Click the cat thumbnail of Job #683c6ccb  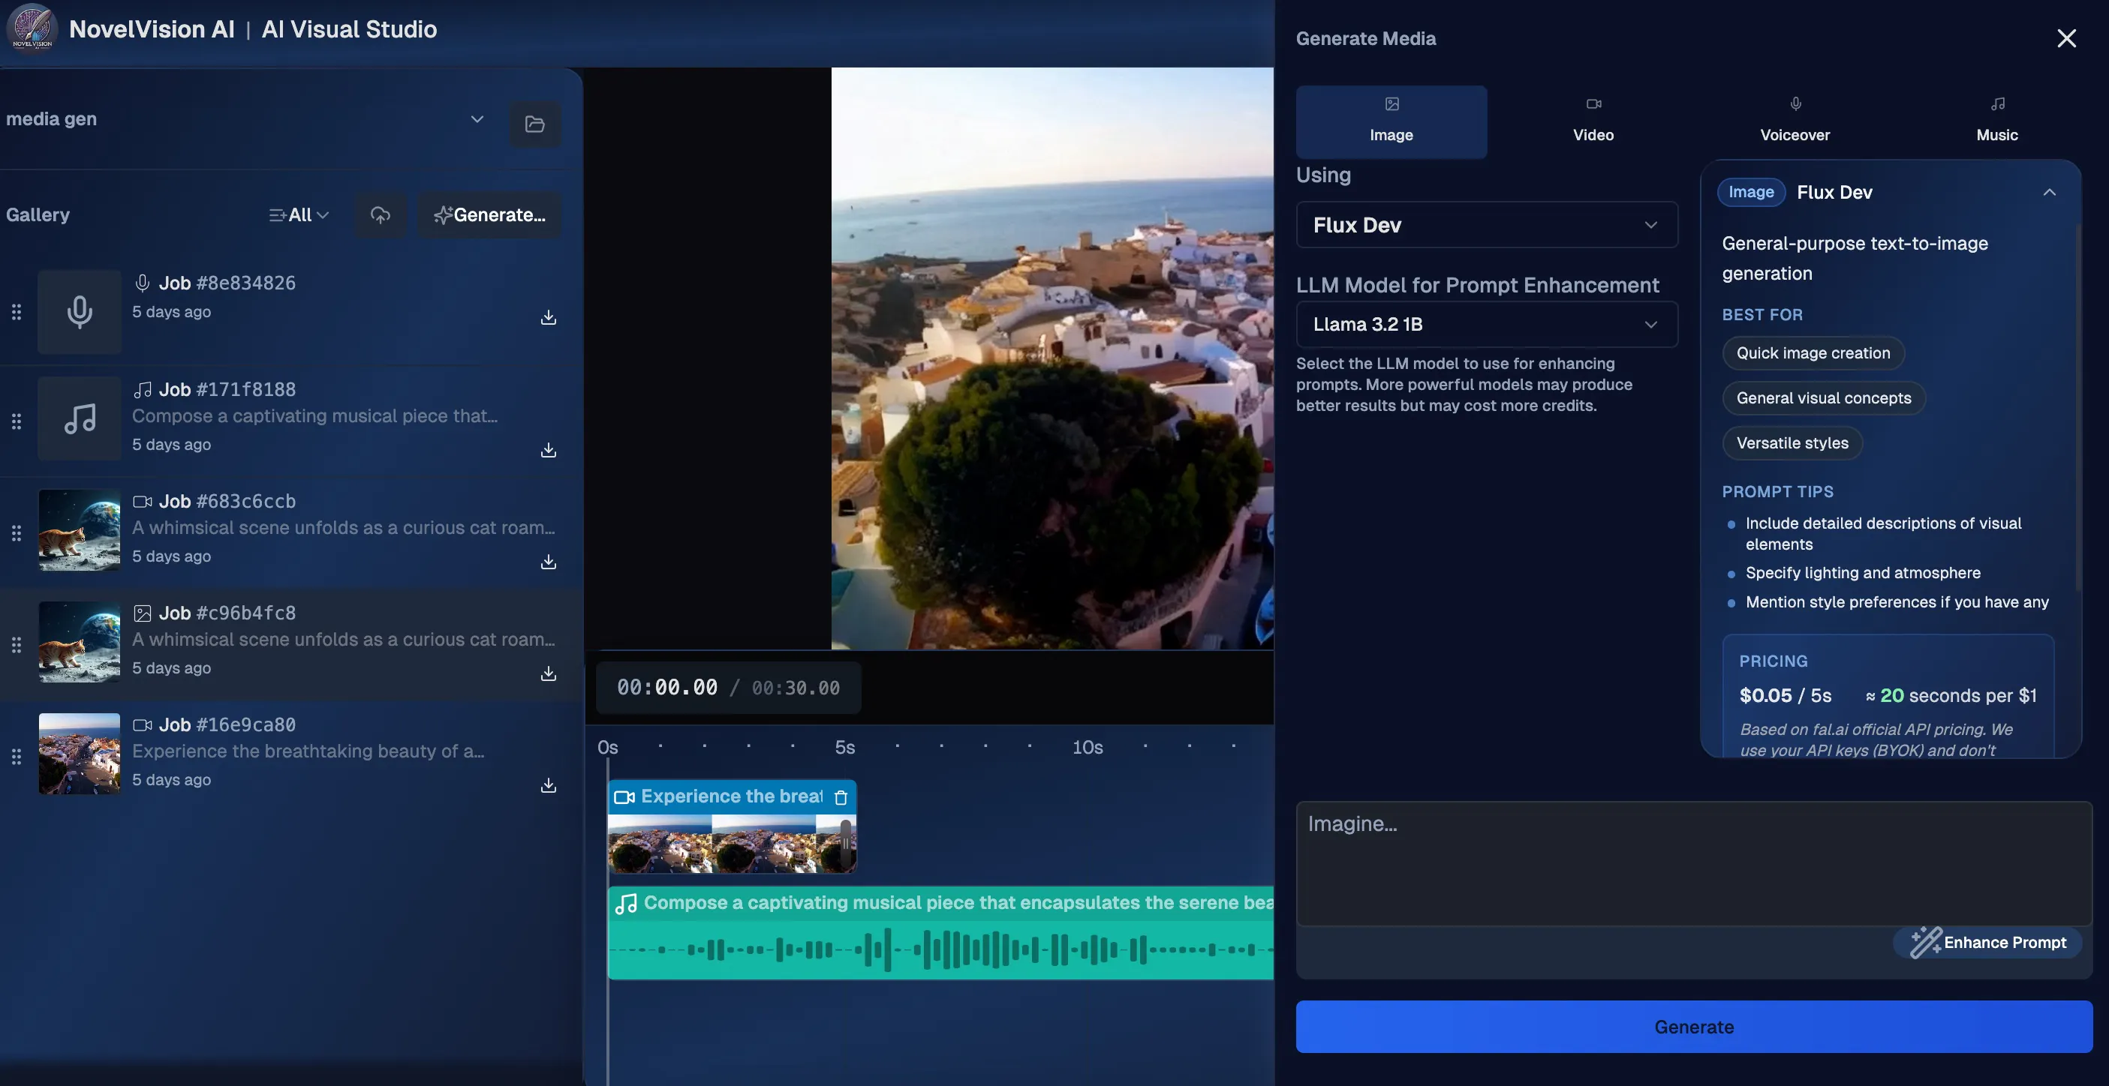(80, 530)
